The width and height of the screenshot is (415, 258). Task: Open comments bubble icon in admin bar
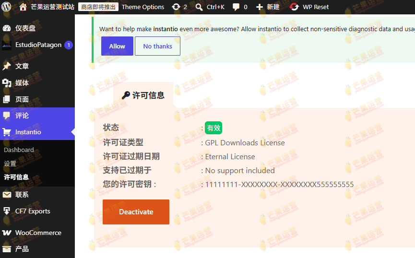click(236, 7)
